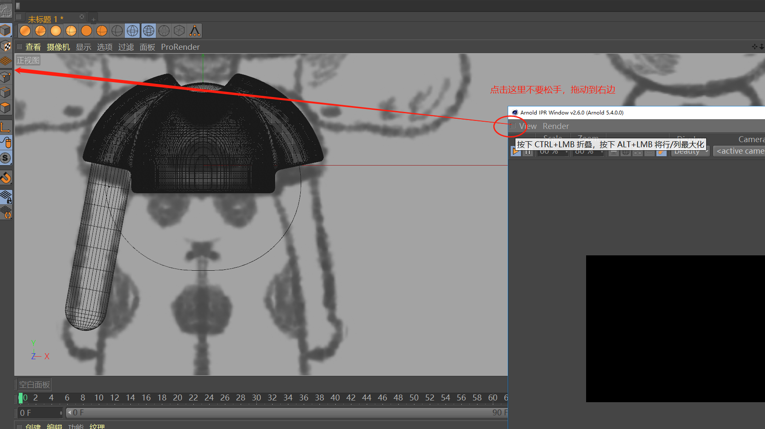
Task: Select the isoparm dashed globe icon
Action: tap(164, 31)
